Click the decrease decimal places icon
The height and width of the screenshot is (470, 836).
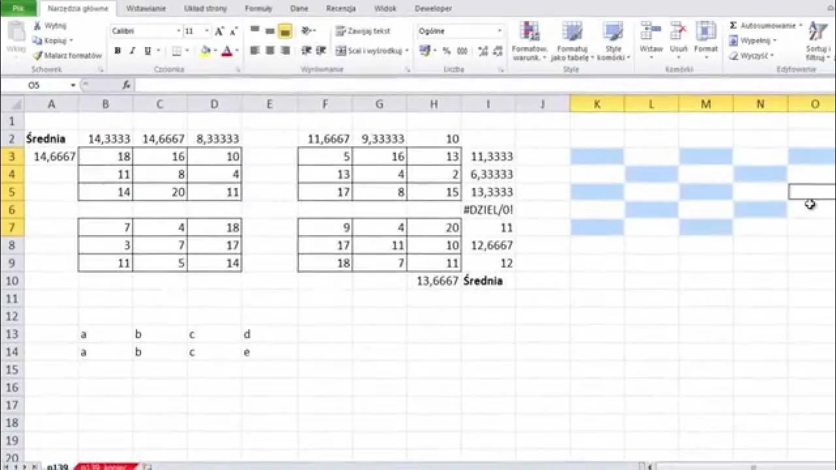pyautogui.click(x=498, y=51)
